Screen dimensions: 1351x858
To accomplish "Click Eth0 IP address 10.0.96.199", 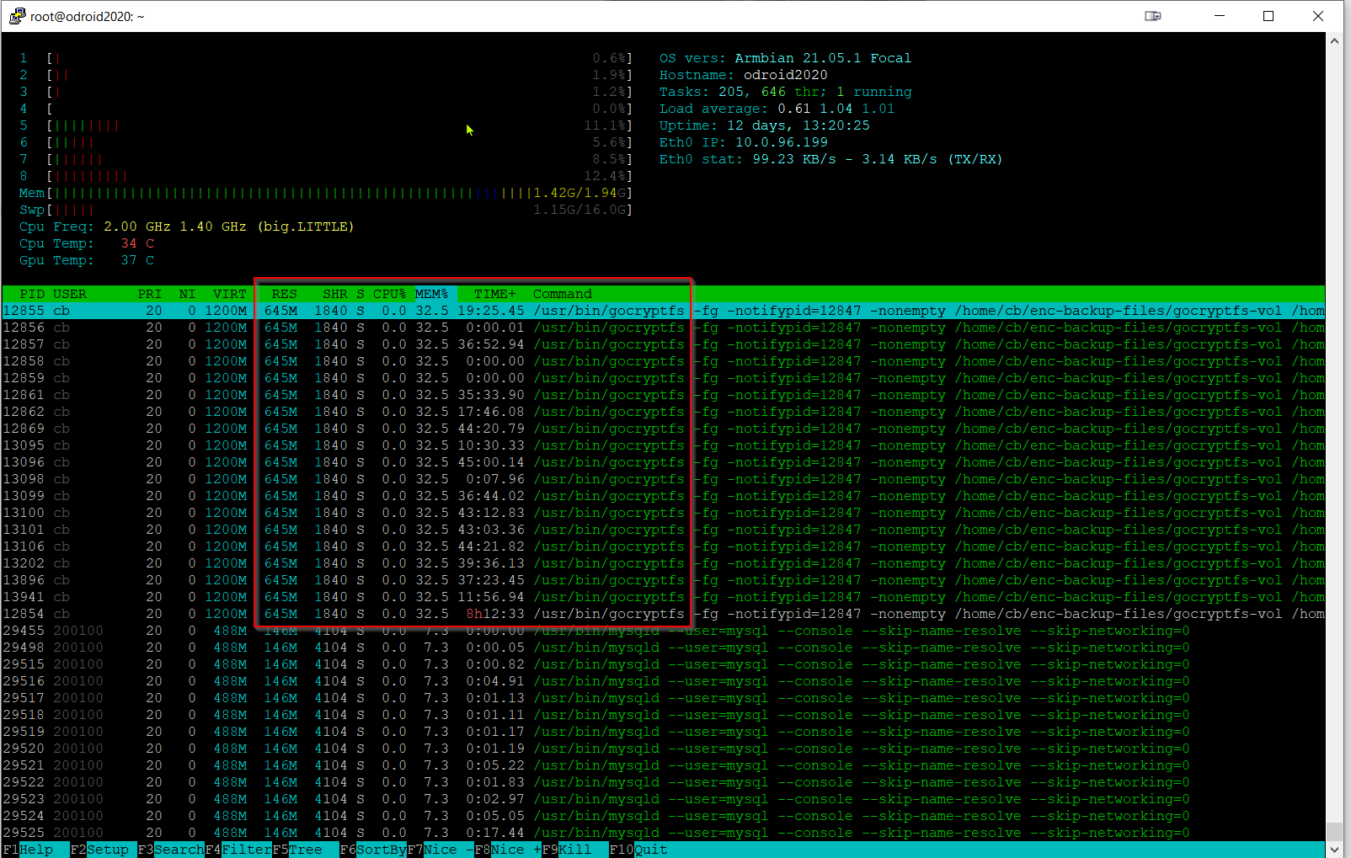I will (782, 142).
